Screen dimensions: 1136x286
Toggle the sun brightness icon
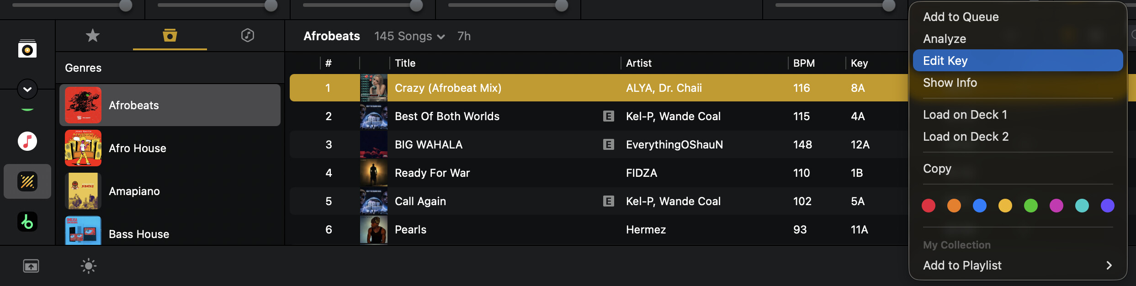click(89, 266)
